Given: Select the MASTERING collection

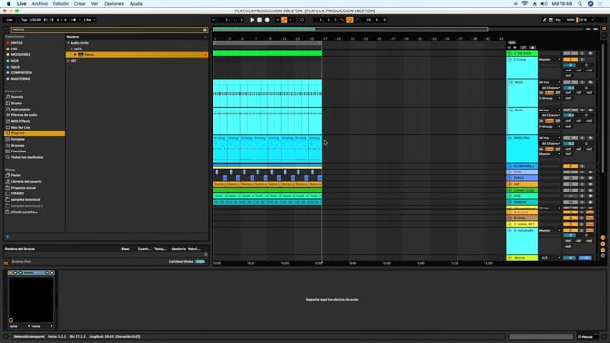Looking at the screenshot, I should [20, 79].
